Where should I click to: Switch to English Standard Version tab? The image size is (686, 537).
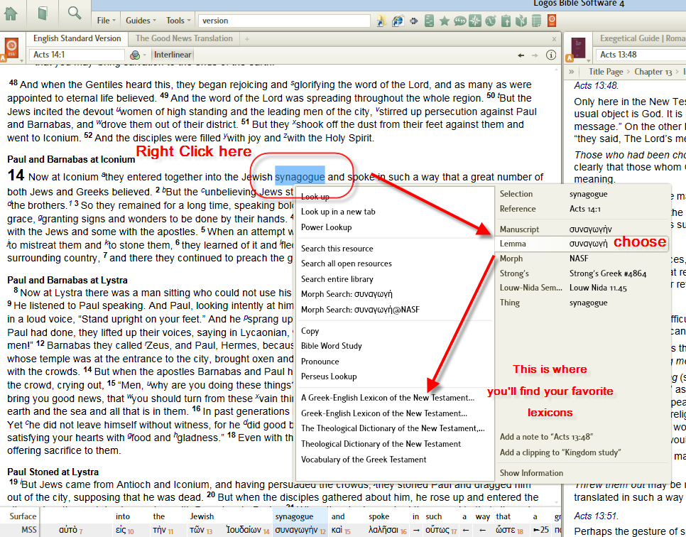(77, 38)
